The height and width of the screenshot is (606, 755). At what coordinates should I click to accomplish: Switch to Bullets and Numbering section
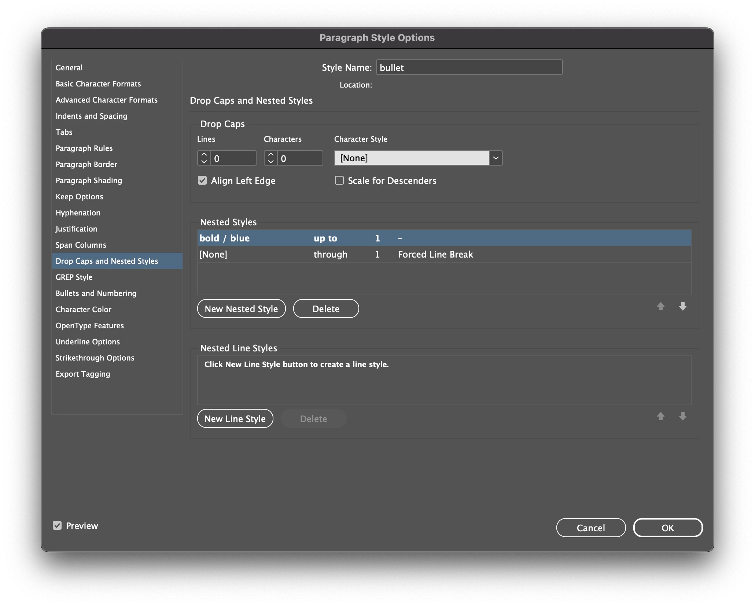pyautogui.click(x=96, y=293)
